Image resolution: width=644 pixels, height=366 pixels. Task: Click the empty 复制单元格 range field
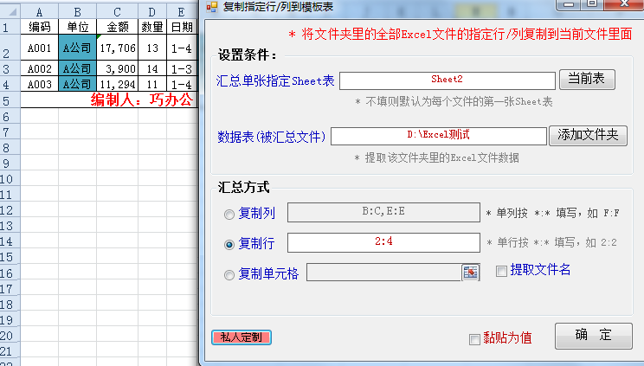[384, 273]
